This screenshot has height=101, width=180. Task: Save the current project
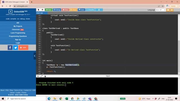(82, 10)
